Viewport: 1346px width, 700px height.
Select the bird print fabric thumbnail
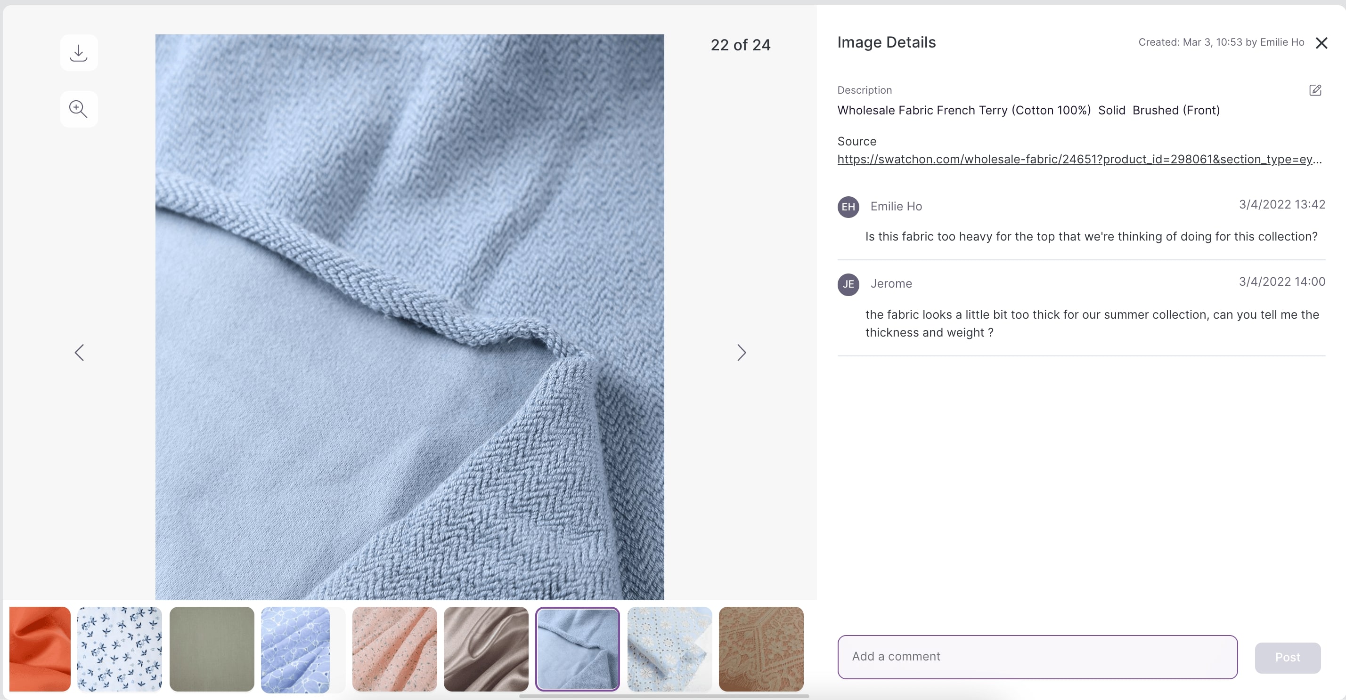[120, 649]
